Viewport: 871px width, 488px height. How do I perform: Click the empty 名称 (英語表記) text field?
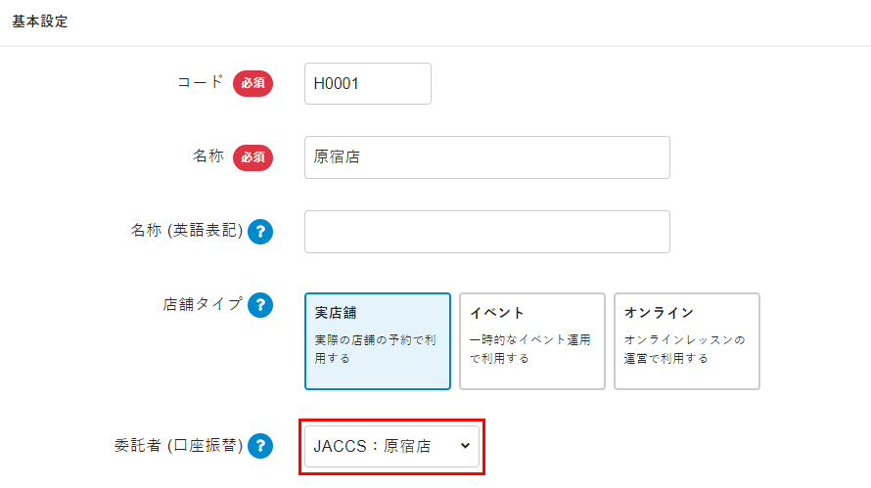pyautogui.click(x=486, y=232)
